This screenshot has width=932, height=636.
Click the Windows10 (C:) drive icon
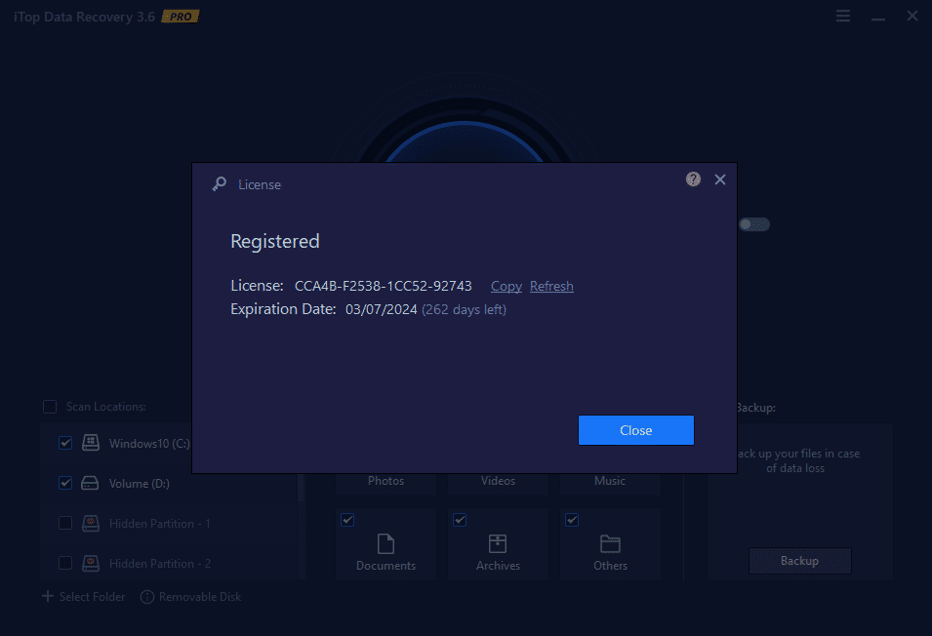pos(91,443)
